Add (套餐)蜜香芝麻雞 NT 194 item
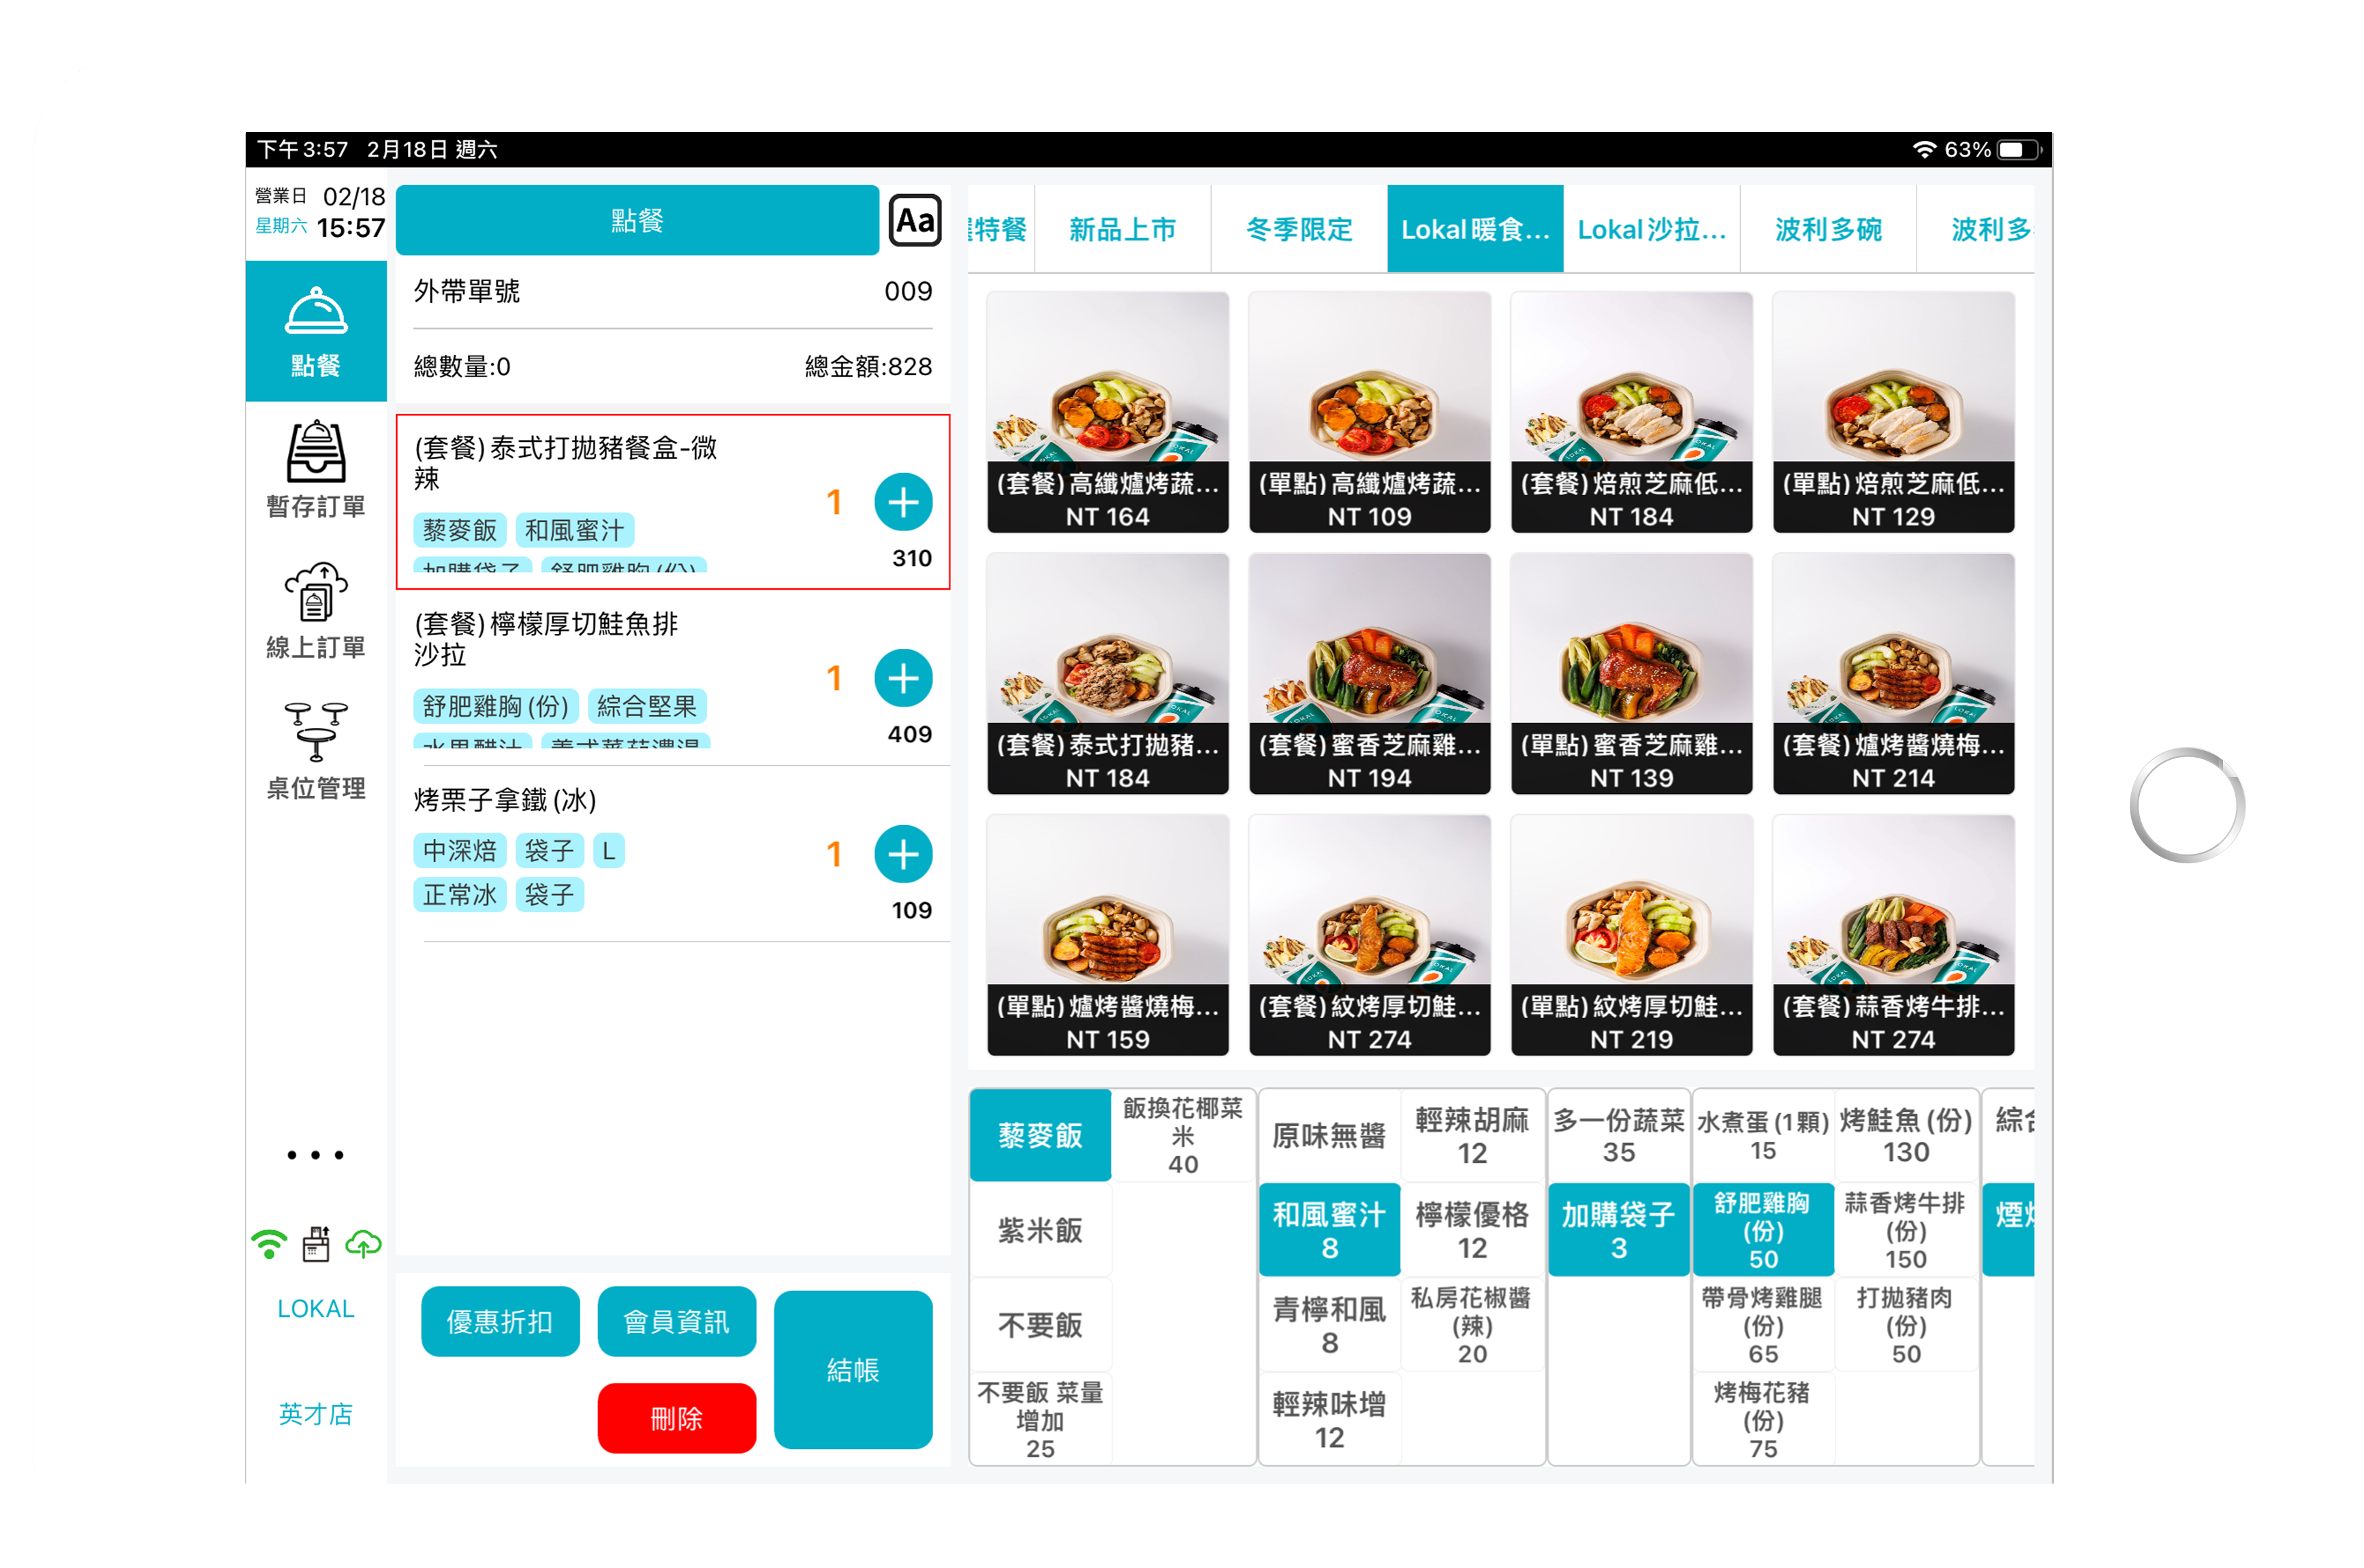The height and width of the screenshot is (1568, 2364). (x=1370, y=673)
